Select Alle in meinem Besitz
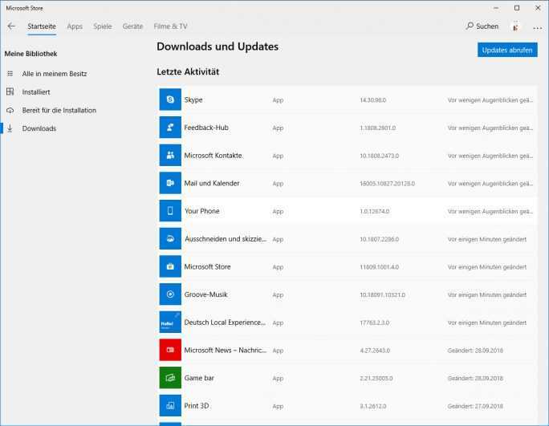The width and height of the screenshot is (549, 426). [55, 74]
